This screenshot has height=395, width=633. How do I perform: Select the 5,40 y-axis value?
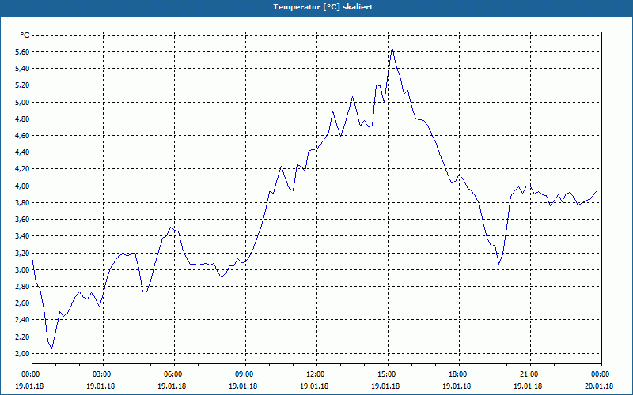[23, 69]
